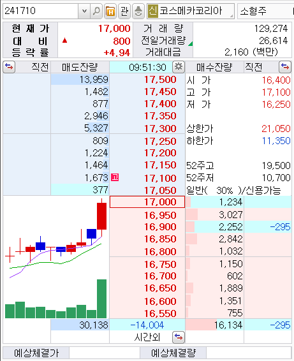Click the pink 고 high marker icon

pos(115,177)
